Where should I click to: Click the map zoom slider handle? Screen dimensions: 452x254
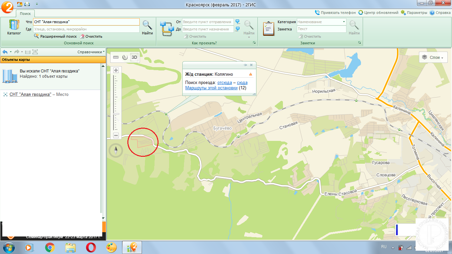click(x=116, y=114)
